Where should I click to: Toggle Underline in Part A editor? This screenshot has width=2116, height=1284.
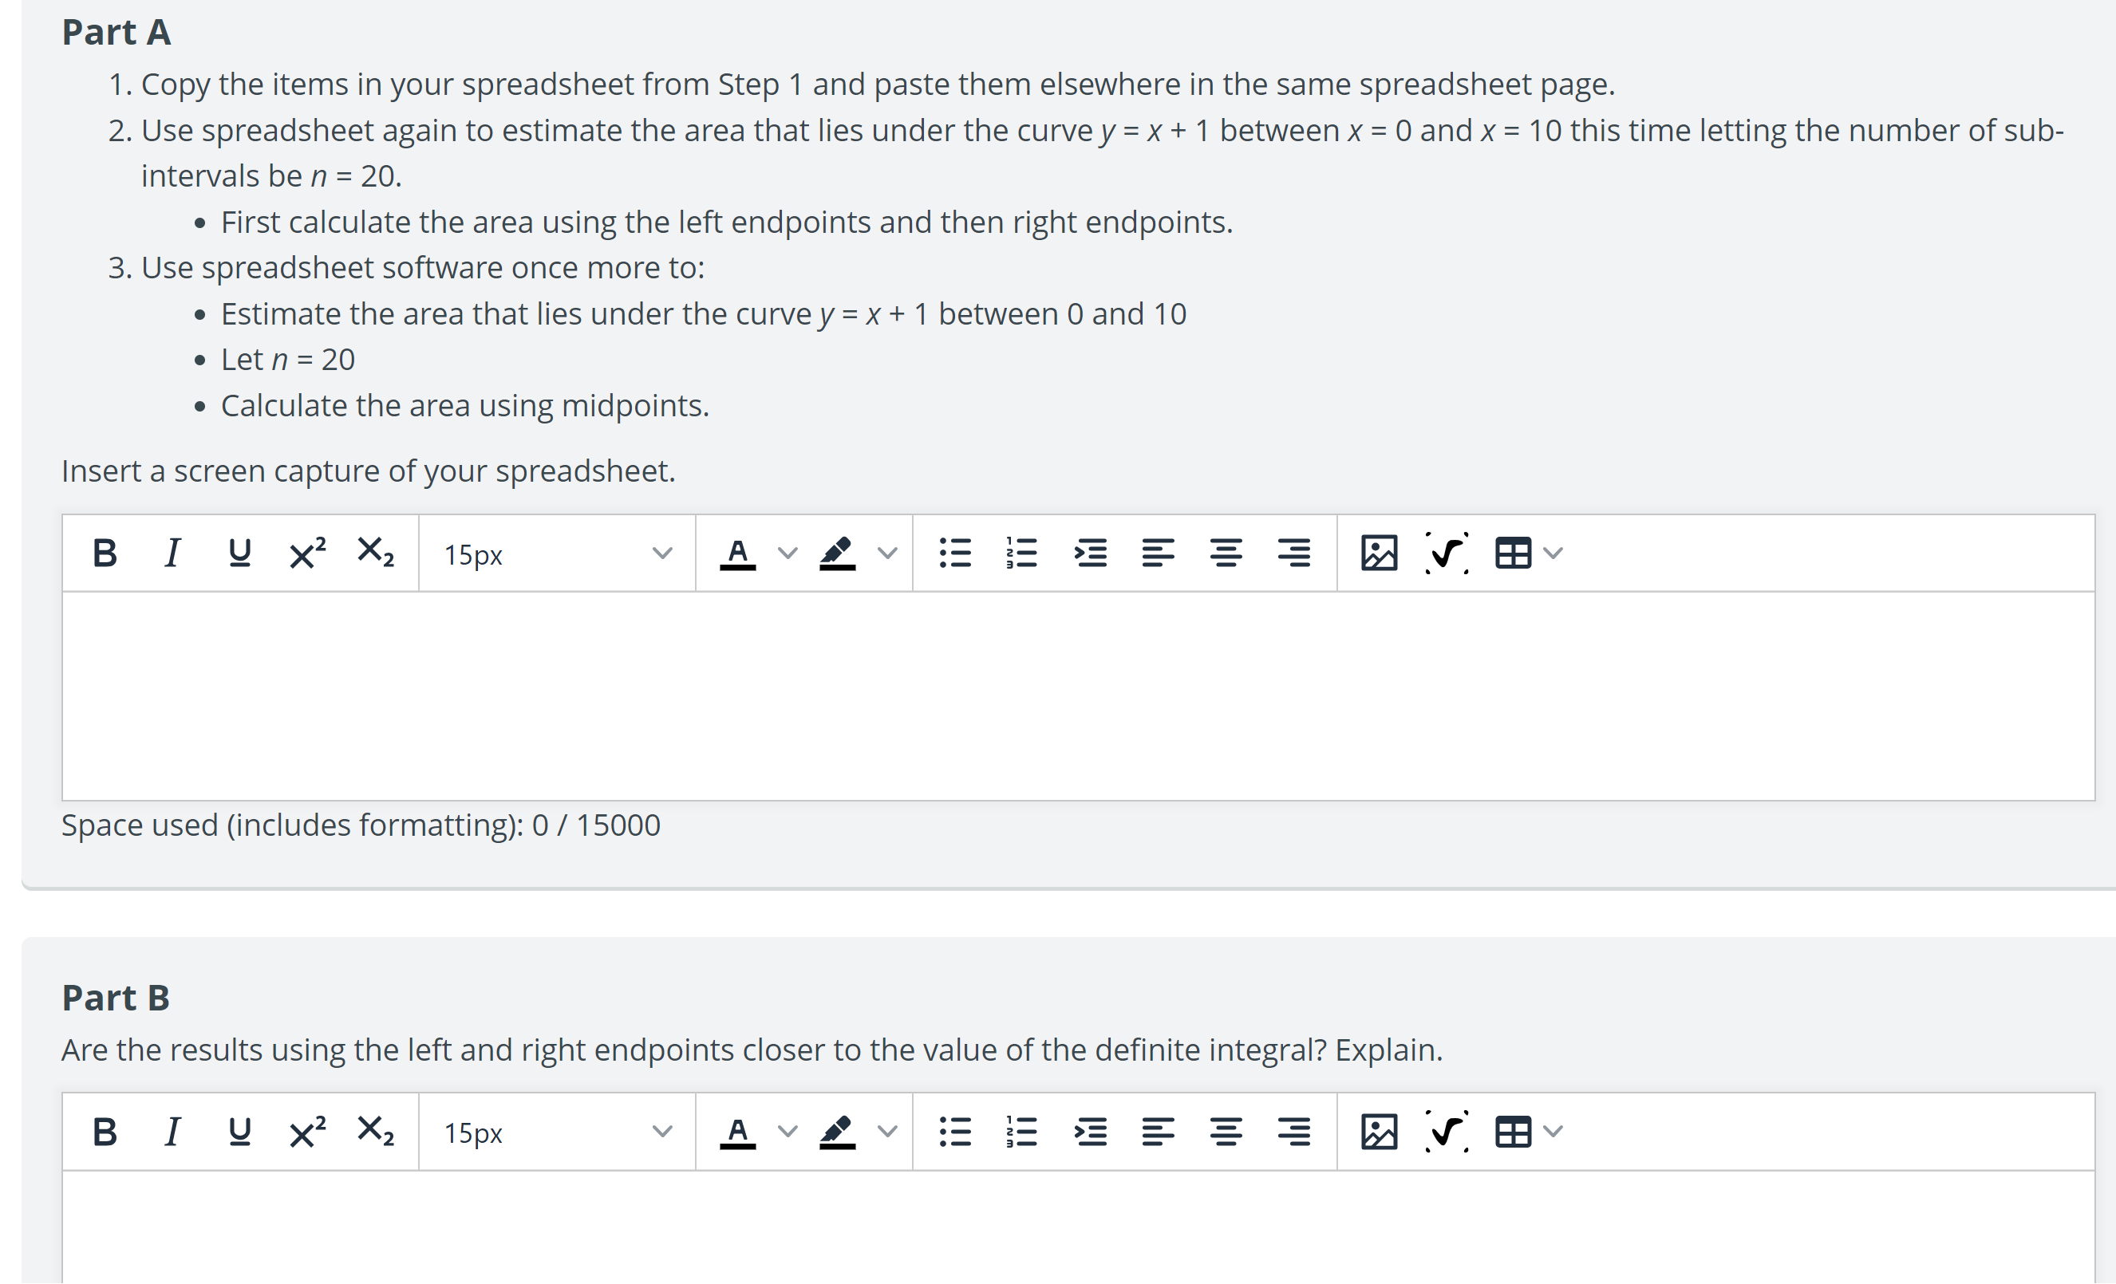(239, 553)
